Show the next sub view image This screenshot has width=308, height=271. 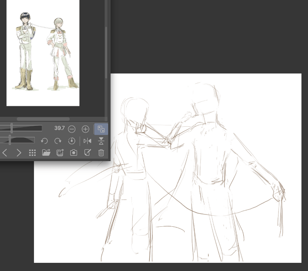18,153
